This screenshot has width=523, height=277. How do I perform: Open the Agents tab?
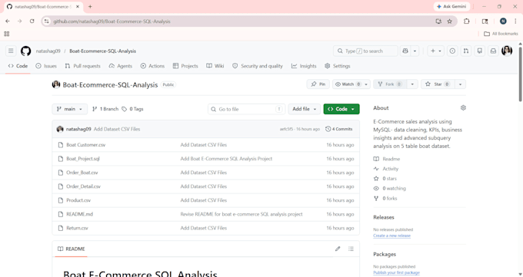(121, 66)
